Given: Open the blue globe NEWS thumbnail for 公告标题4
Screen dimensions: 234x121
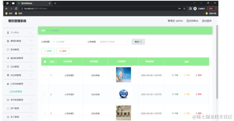Looking at the screenshot, I should coord(124,94).
